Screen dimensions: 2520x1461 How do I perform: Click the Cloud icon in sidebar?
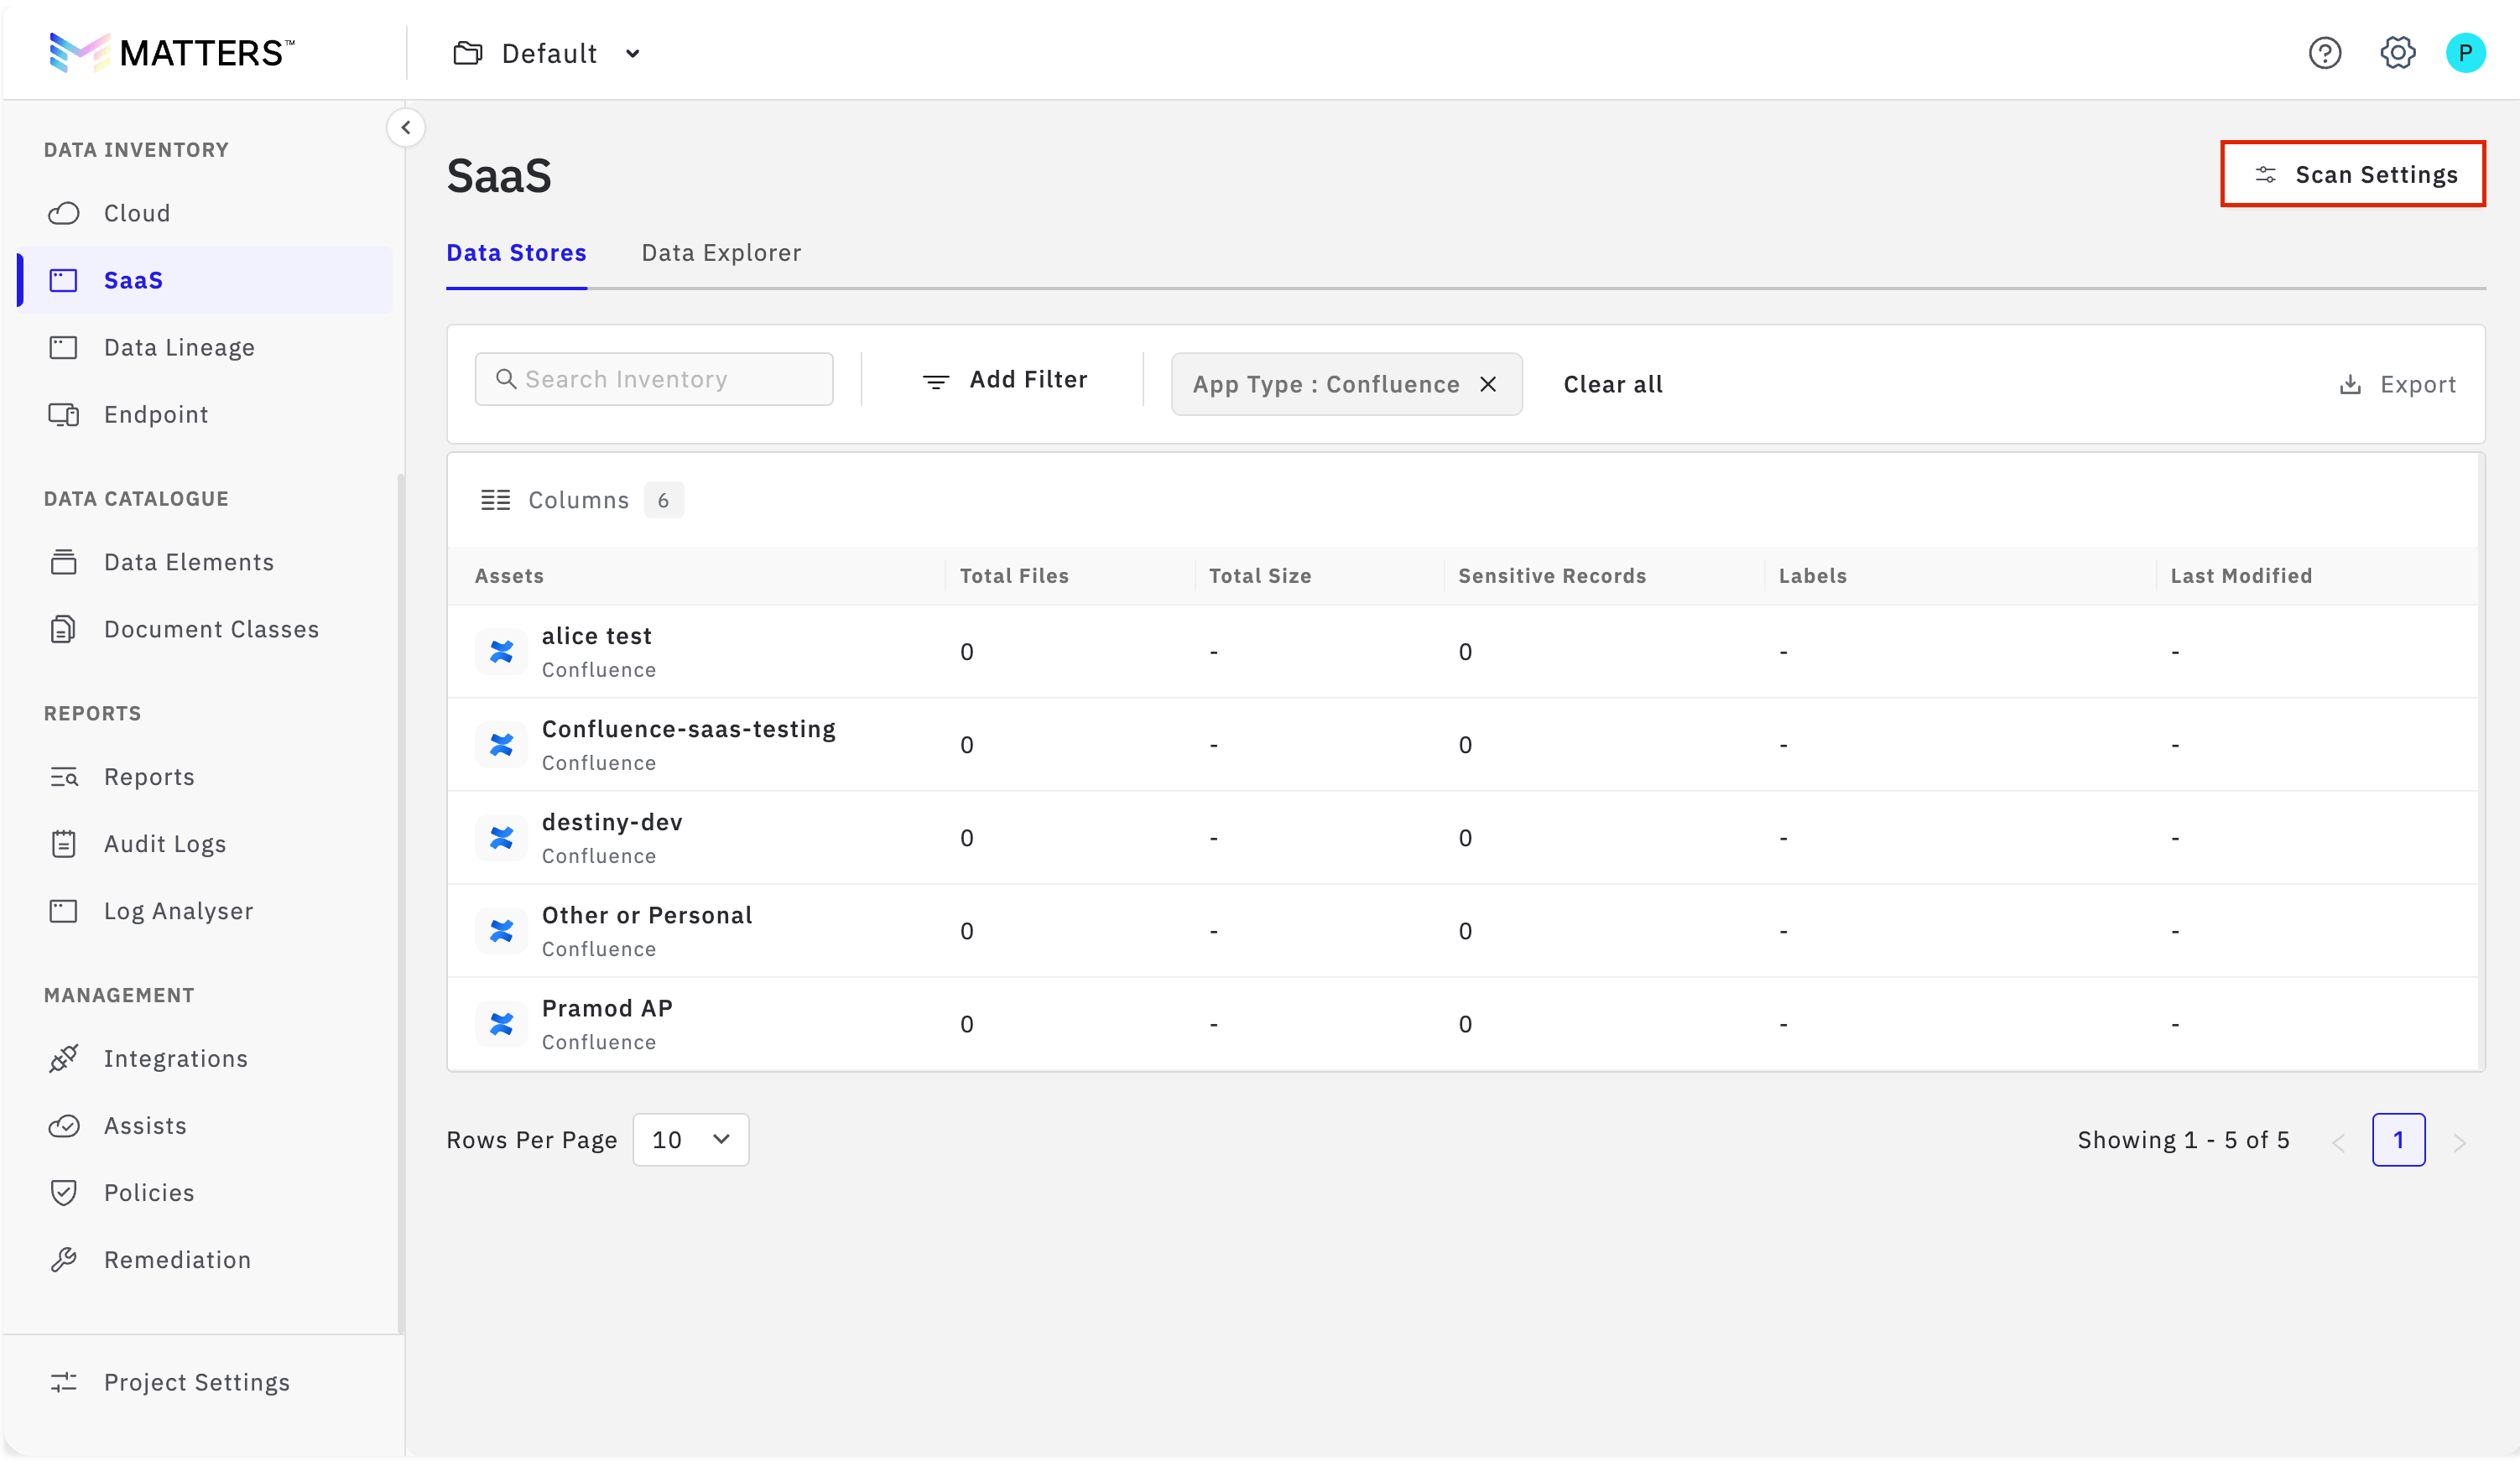64,213
